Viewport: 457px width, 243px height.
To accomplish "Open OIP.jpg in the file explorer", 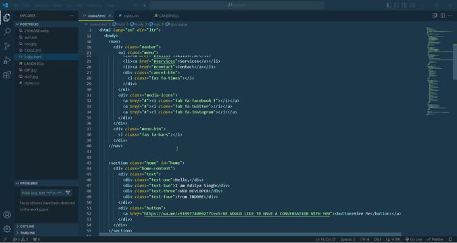I will coord(47,70).
